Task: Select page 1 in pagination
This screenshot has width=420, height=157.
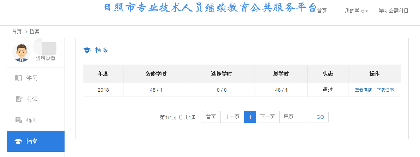Action: click(x=250, y=117)
